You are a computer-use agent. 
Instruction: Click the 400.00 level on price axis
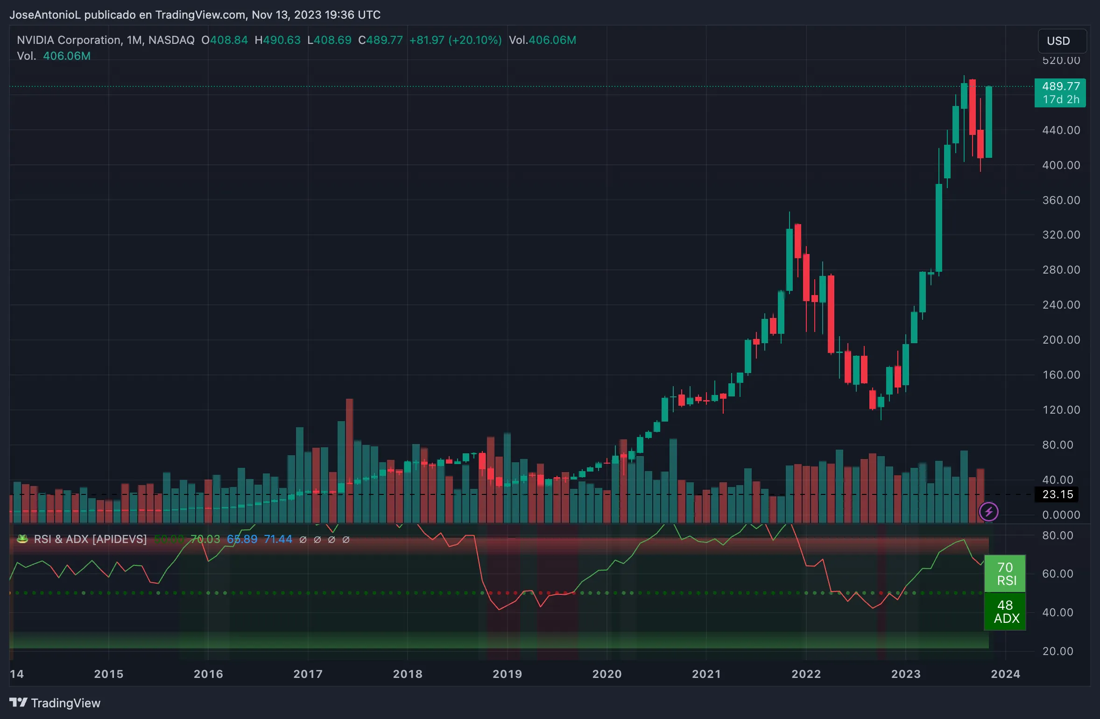point(1061,165)
